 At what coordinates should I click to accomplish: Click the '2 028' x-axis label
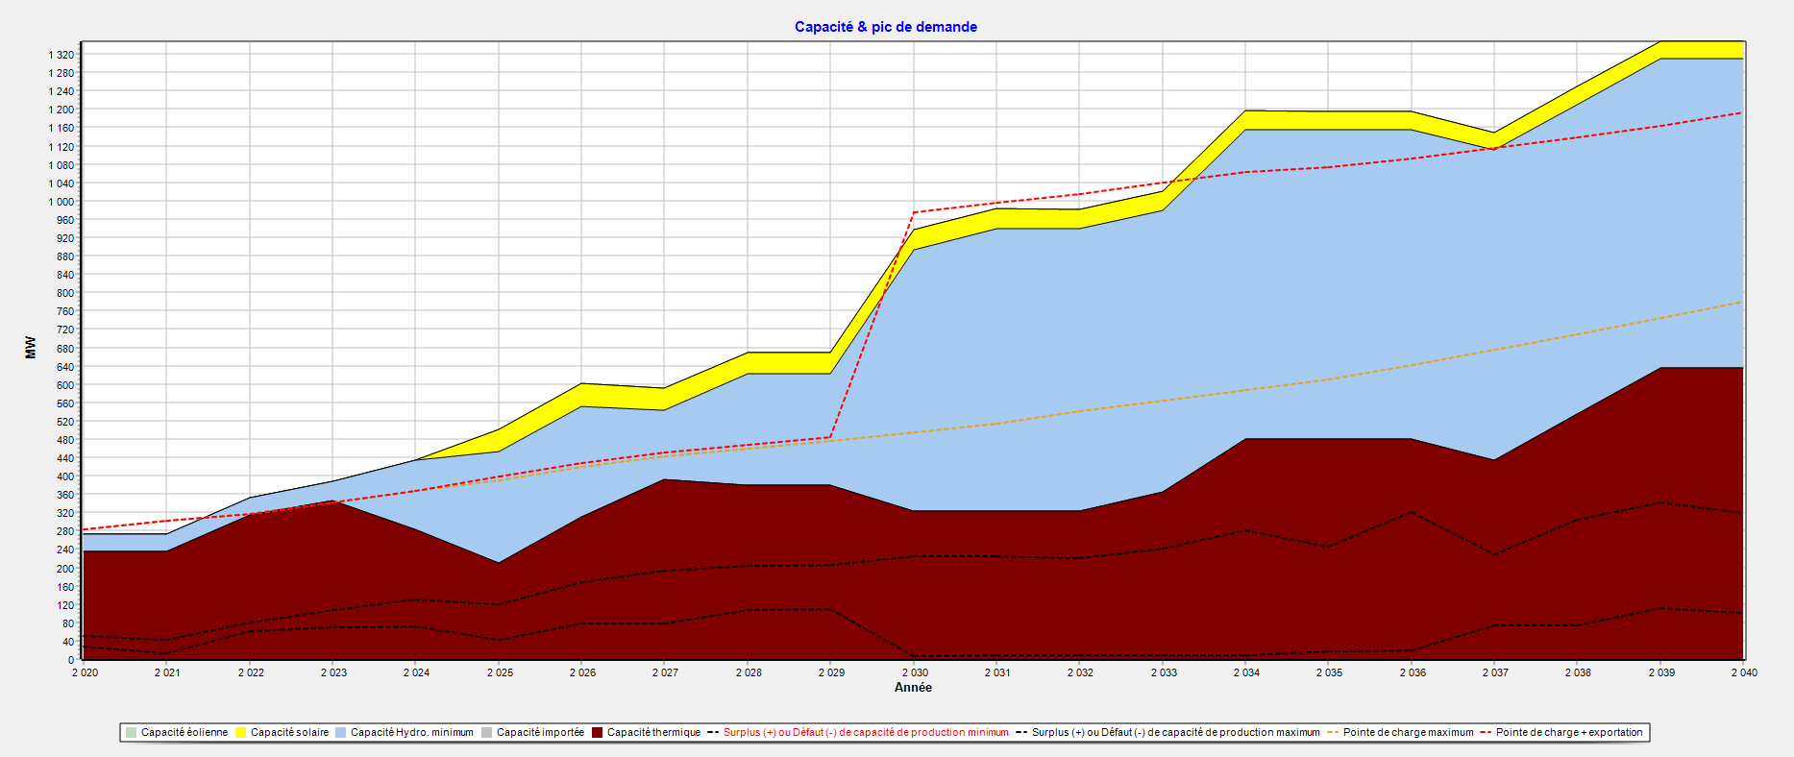[x=749, y=672]
